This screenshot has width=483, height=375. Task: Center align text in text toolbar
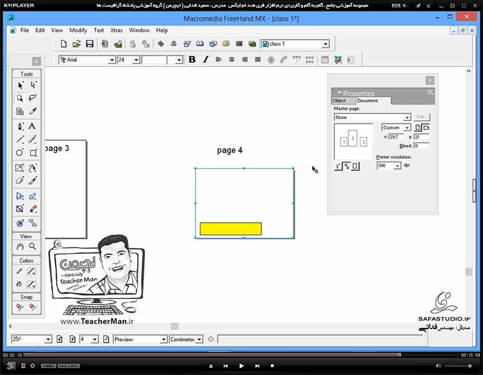tap(231, 59)
